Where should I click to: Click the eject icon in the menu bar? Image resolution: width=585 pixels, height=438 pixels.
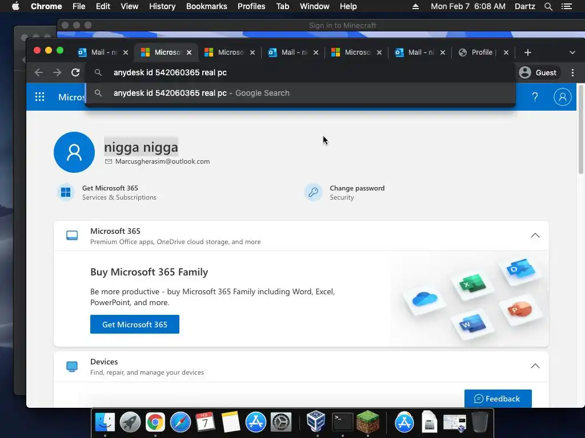pos(415,6)
